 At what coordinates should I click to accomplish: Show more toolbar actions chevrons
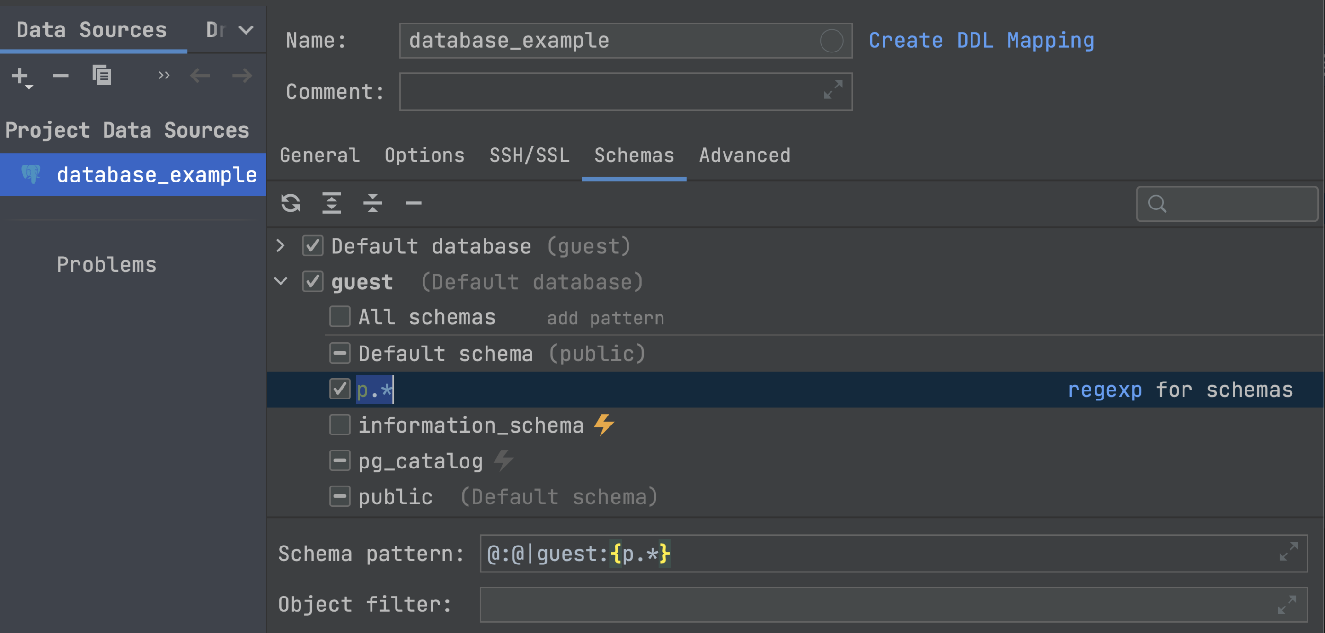164,76
